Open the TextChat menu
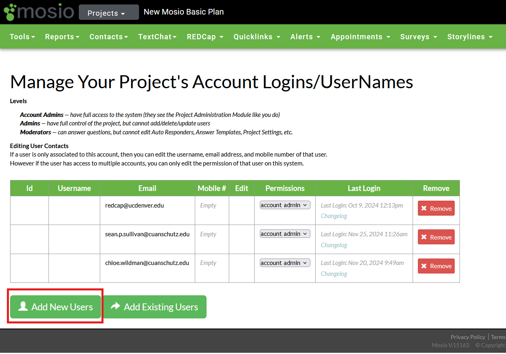The width and height of the screenshot is (506, 354). [157, 37]
